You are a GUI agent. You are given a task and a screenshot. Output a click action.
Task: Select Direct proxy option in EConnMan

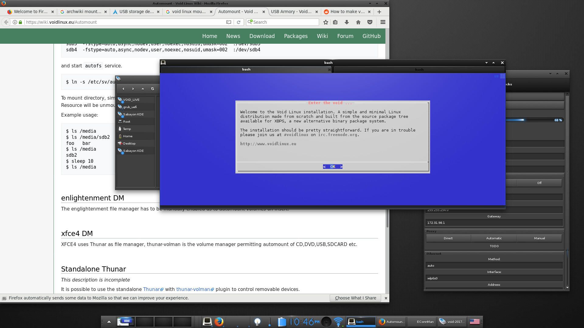[x=448, y=238]
